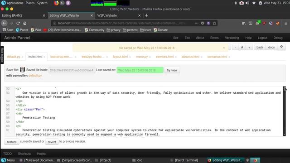
Task: Open the contactus.html editor tab
Action: pos(217,57)
